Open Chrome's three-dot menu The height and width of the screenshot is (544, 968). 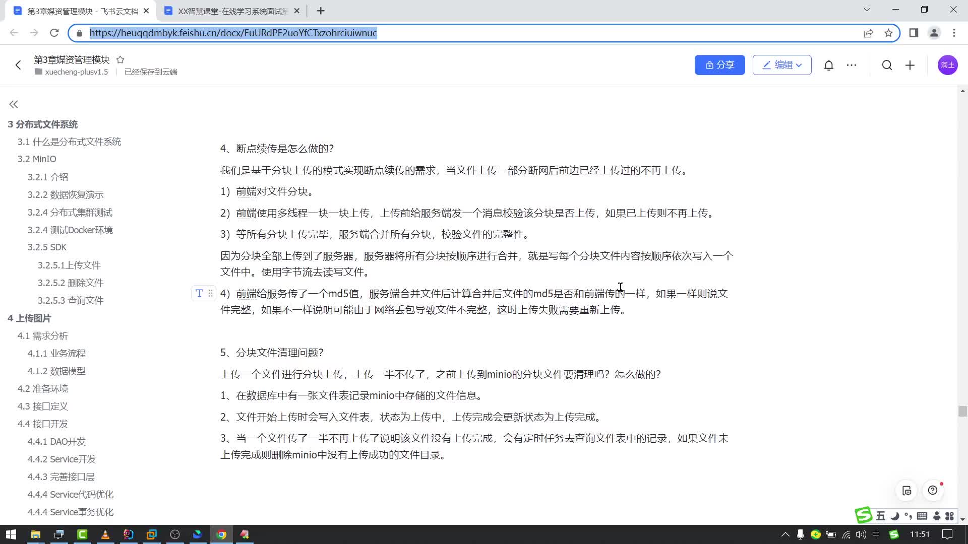954,33
